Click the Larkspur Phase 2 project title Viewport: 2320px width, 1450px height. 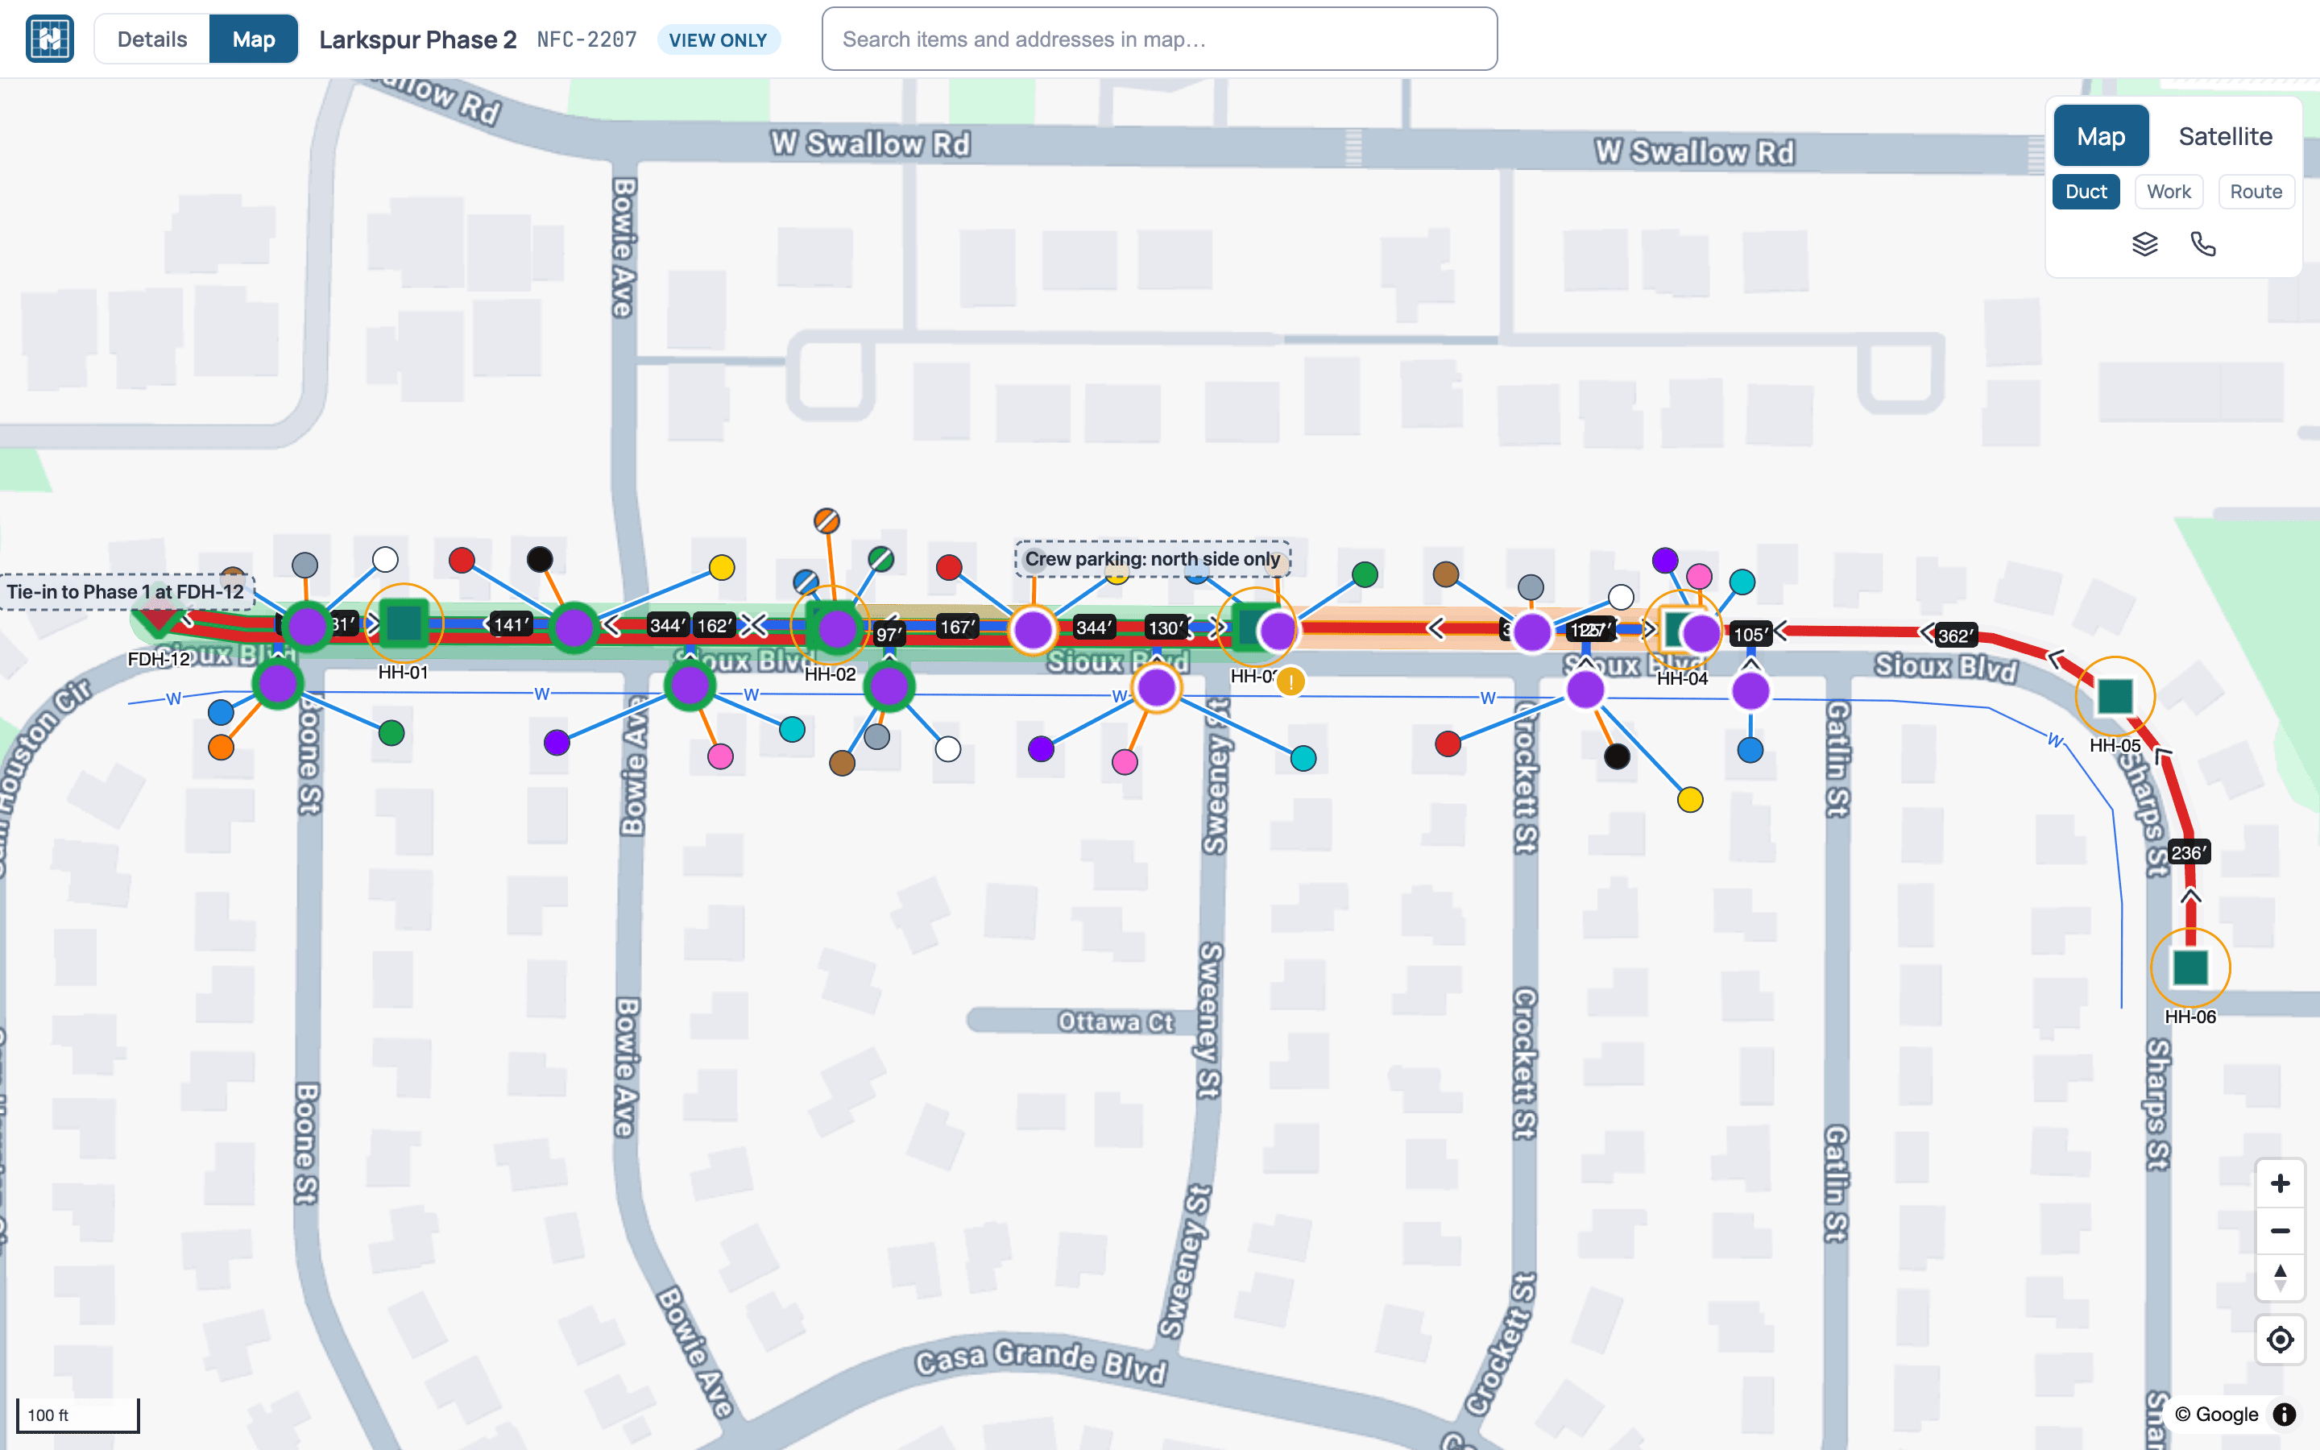pos(418,39)
